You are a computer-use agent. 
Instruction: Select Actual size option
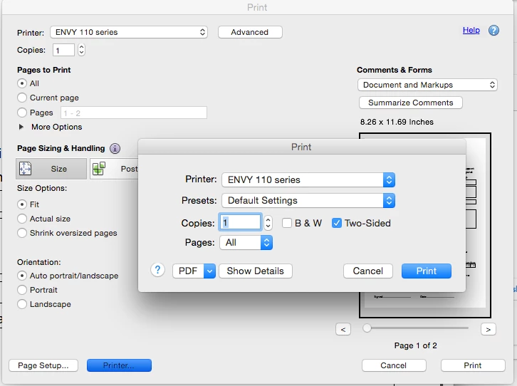[22, 219]
